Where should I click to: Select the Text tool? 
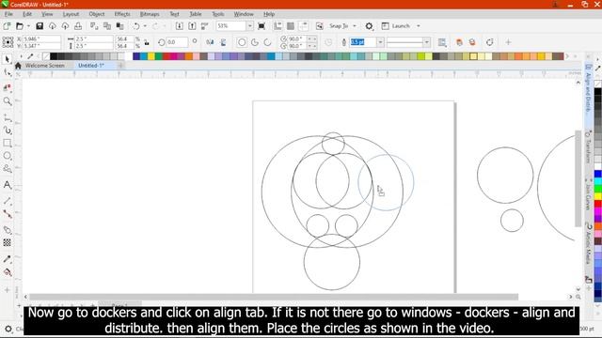coord(7,185)
